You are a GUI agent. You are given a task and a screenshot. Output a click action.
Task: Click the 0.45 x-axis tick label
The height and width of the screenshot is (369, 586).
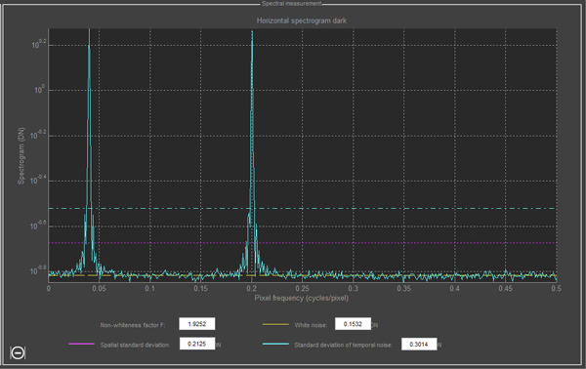(x=505, y=288)
